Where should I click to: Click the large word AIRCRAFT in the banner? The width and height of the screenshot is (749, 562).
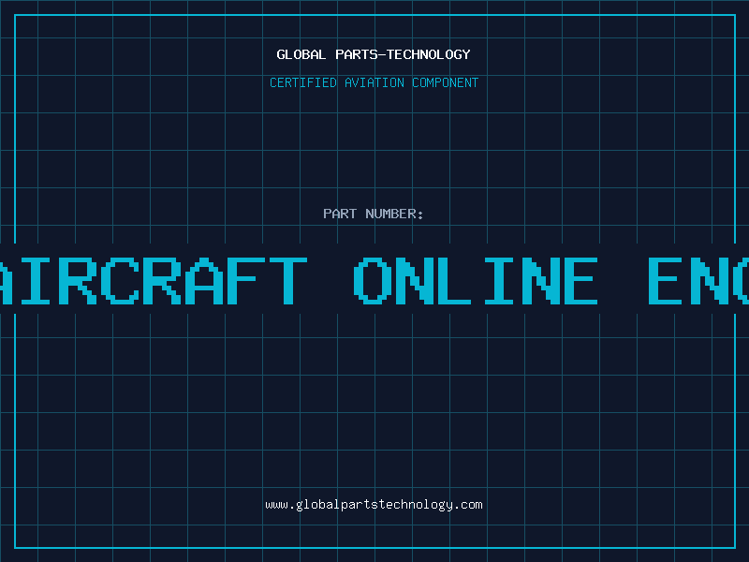[x=154, y=281]
